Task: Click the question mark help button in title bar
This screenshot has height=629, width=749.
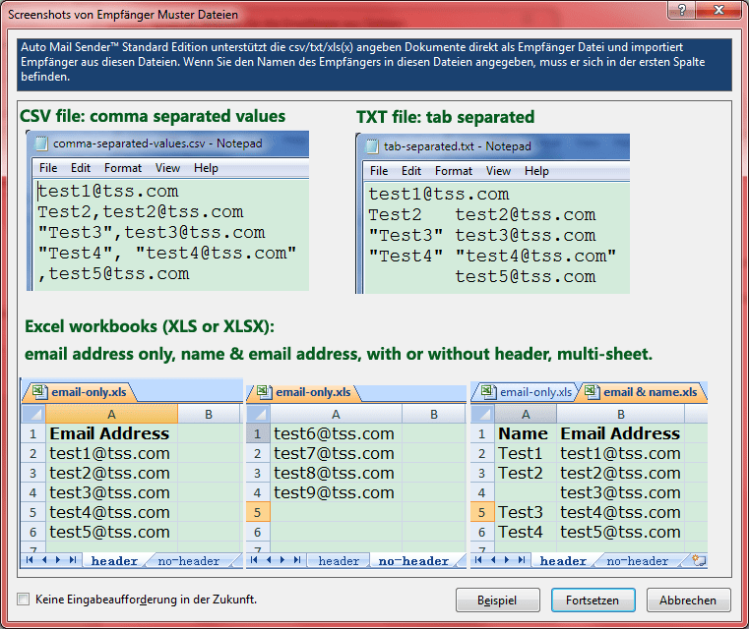Action: click(681, 10)
